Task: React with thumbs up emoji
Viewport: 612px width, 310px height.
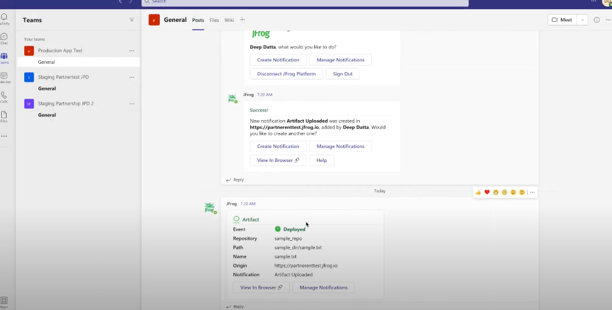Action: pyautogui.click(x=478, y=192)
